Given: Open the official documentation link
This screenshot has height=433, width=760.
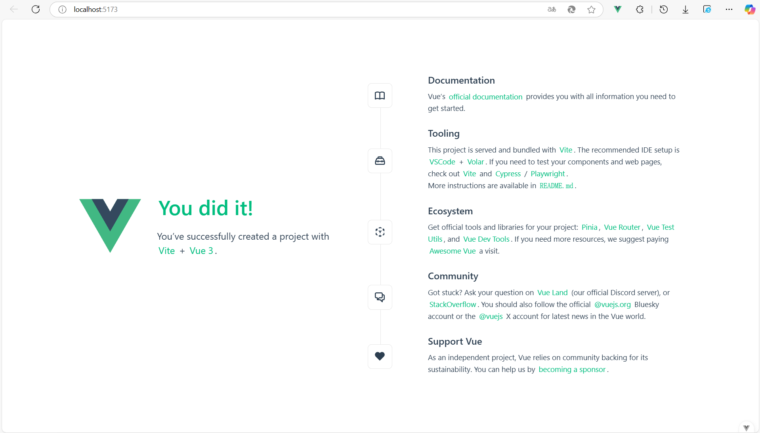Looking at the screenshot, I should pos(485,97).
